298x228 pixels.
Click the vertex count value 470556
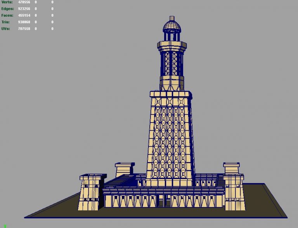coord(24,2)
